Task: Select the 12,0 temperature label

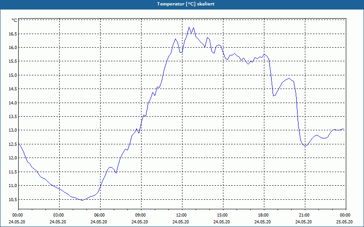Action: pyautogui.click(x=13, y=158)
